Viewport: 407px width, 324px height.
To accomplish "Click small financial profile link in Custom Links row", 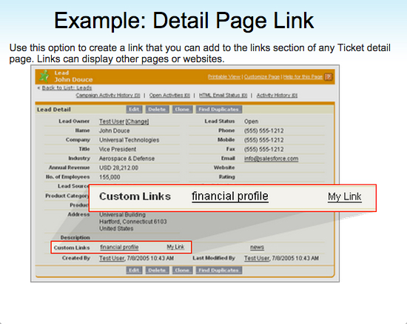I will [x=119, y=247].
